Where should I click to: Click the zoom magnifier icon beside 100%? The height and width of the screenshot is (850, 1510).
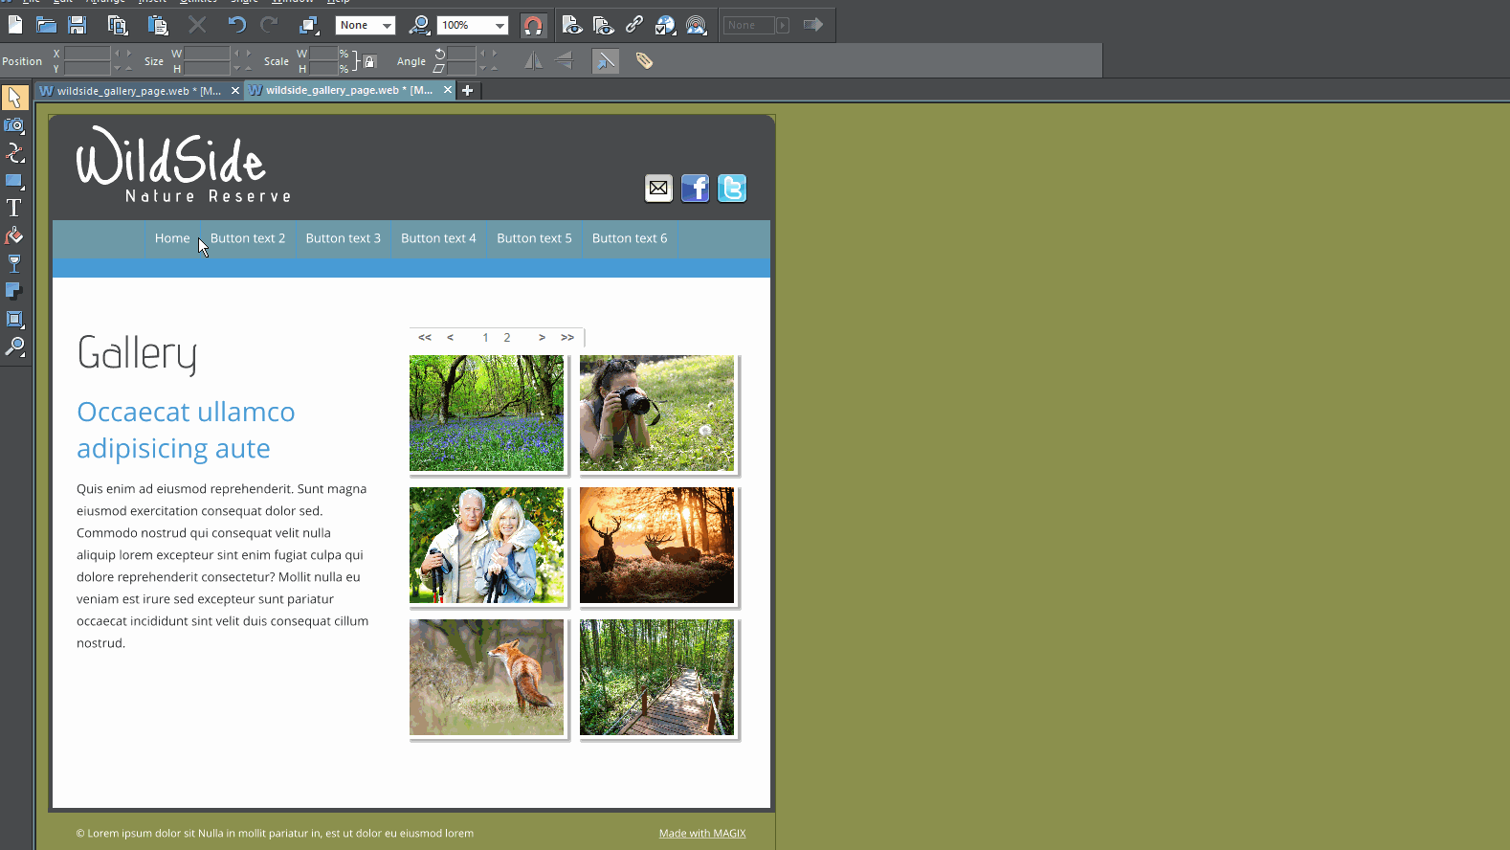click(419, 25)
